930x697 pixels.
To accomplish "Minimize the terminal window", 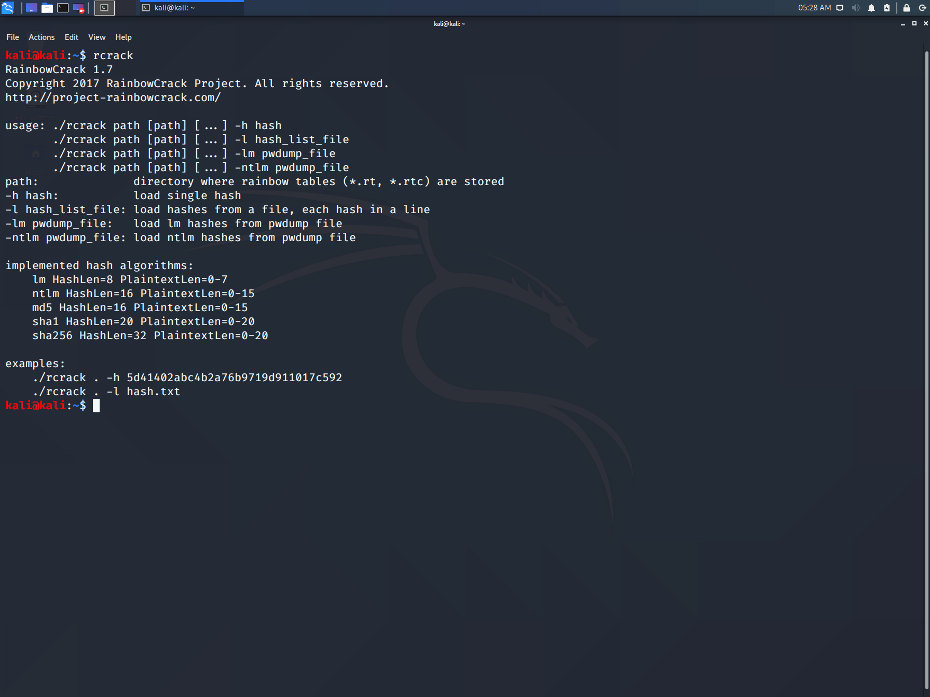I will coord(903,24).
